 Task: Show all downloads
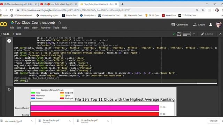click(x=213, y=121)
